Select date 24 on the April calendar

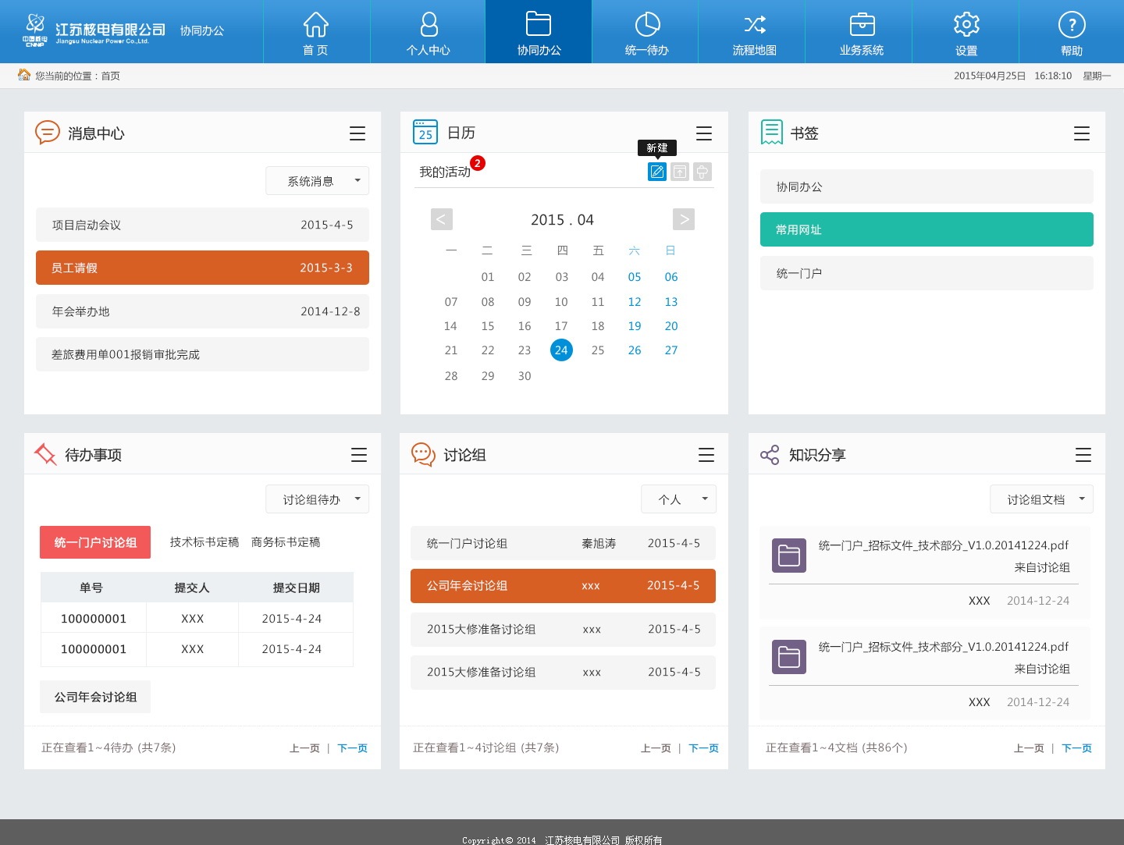[x=561, y=350]
